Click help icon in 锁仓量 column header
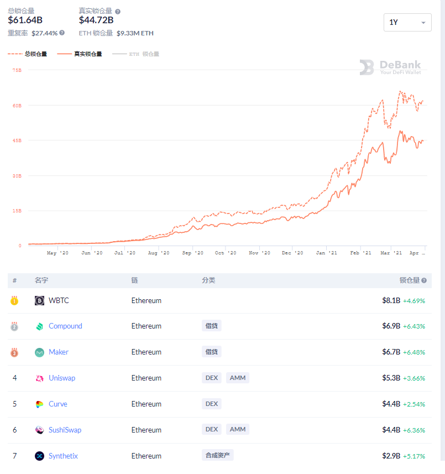The width and height of the screenshot is (445, 474). [x=424, y=280]
